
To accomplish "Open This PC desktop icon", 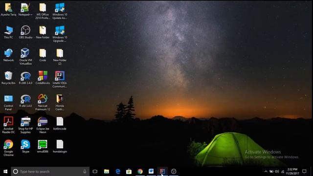I will pyautogui.click(x=8, y=32).
